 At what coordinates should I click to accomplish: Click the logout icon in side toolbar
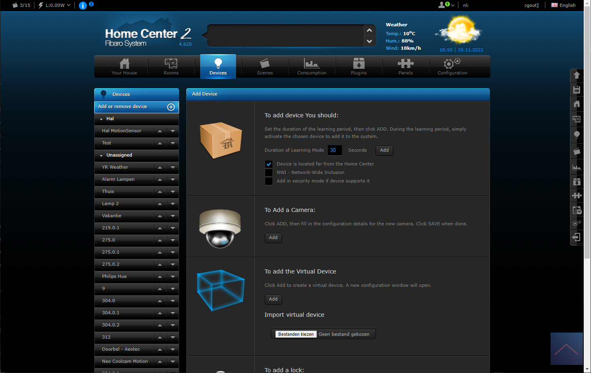[577, 237]
